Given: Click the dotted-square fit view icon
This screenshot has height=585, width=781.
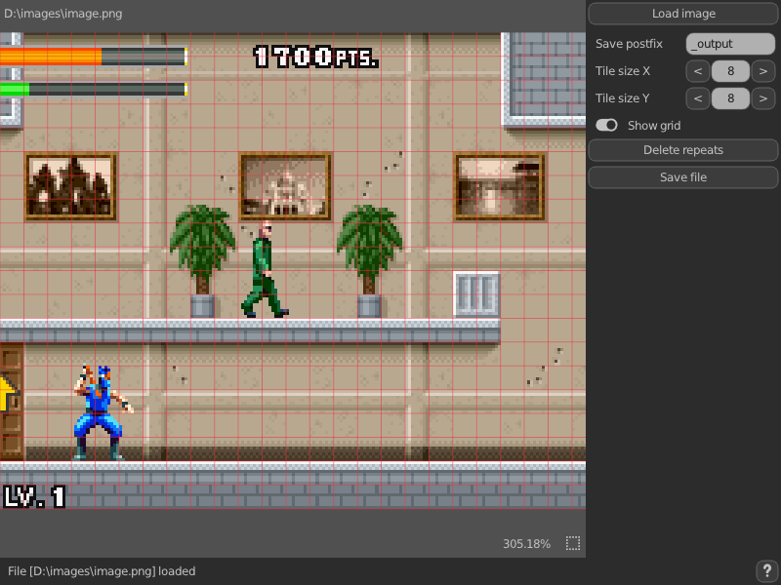Looking at the screenshot, I should pyautogui.click(x=573, y=543).
